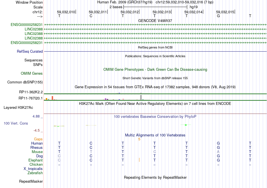Click the hg19 label beside the scale bar

194,7
